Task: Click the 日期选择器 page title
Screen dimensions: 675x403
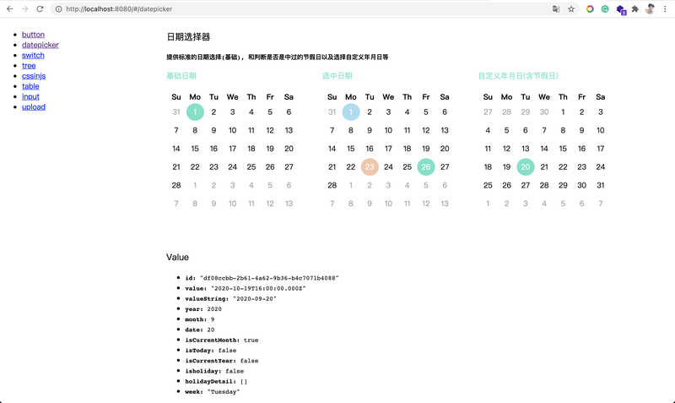Action: coord(188,37)
